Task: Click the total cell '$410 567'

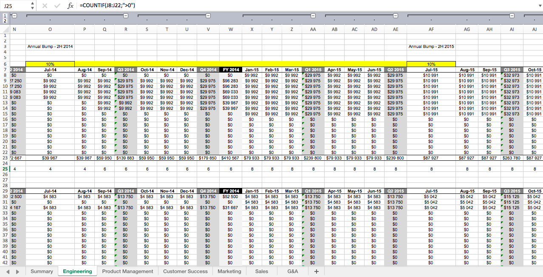Action: [x=231, y=158]
